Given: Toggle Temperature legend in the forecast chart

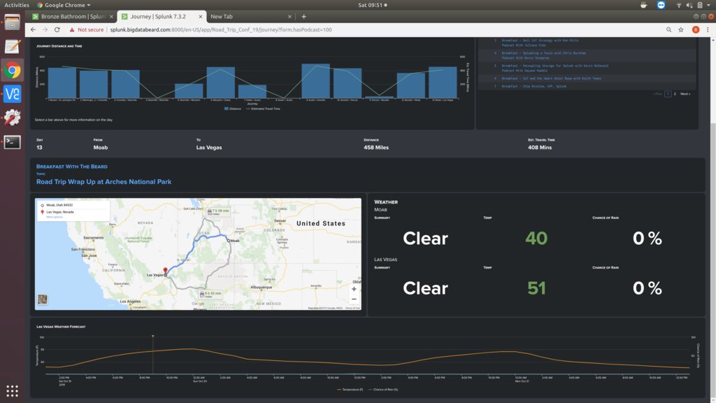Looking at the screenshot, I should pyautogui.click(x=350, y=390).
